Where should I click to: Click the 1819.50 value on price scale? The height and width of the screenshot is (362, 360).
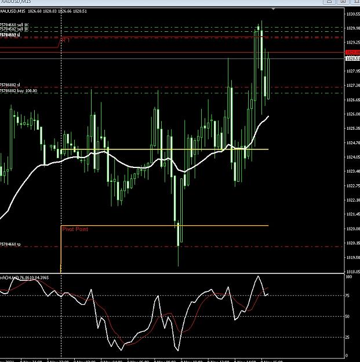353,257
